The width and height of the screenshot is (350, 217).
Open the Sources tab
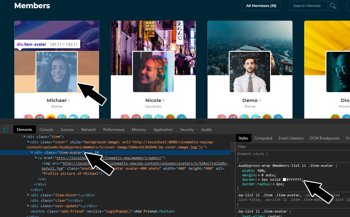[67, 129]
